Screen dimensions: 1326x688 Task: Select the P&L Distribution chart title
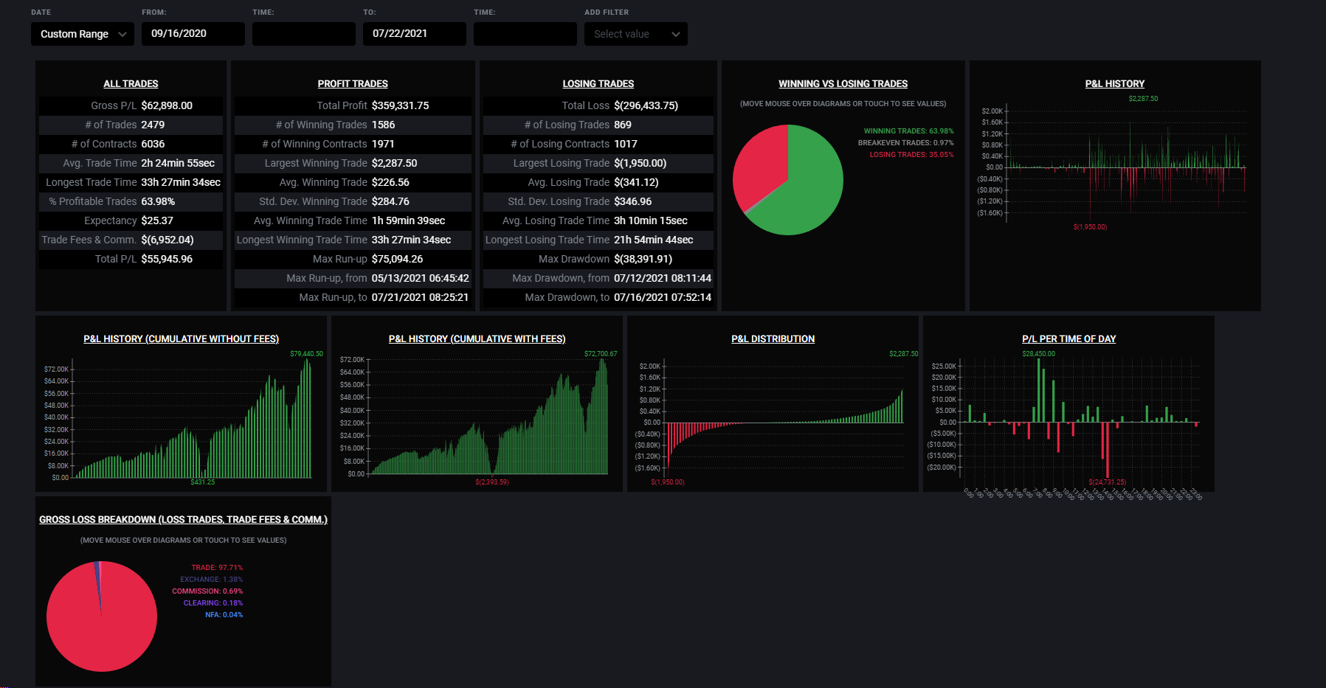coord(773,339)
